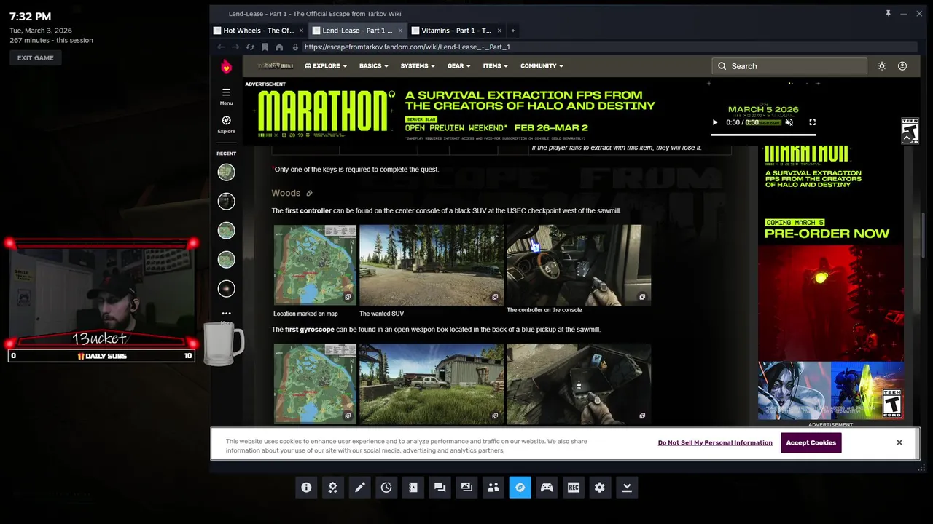The height and width of the screenshot is (524, 933).
Task: Close the Hot Wheels tab
Action: 301,31
